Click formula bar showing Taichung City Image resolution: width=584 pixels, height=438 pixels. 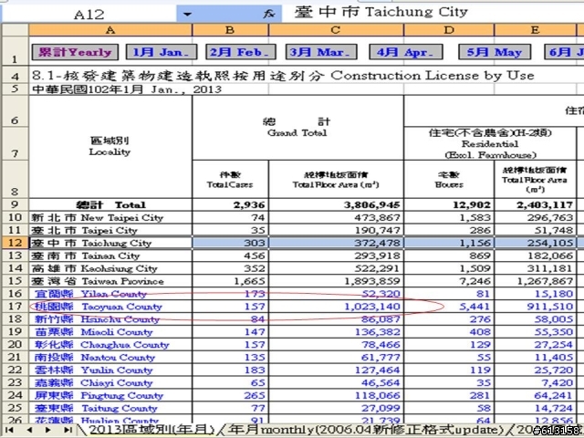click(x=432, y=12)
